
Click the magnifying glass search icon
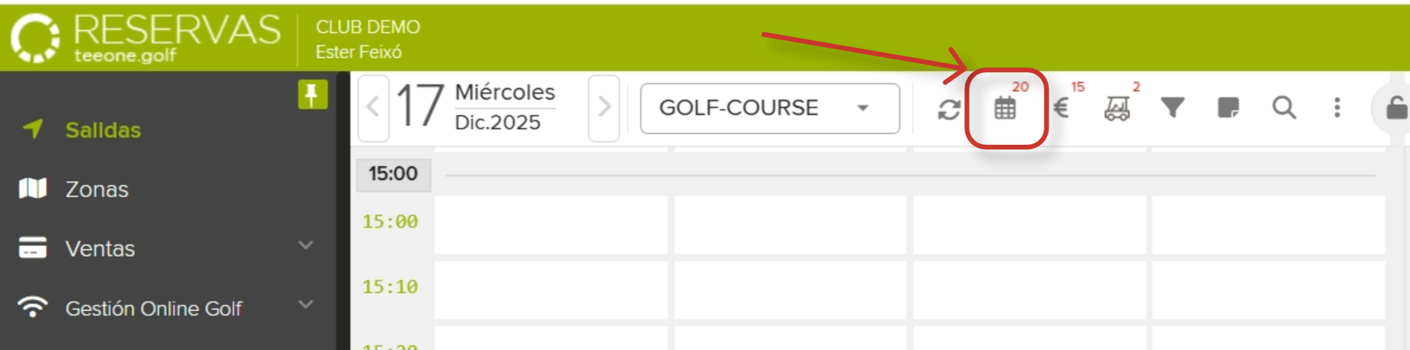coord(1284,108)
